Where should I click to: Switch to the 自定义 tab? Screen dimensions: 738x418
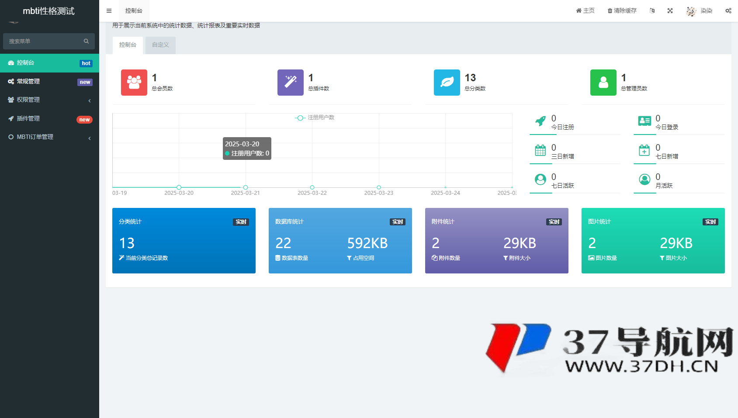coord(160,45)
